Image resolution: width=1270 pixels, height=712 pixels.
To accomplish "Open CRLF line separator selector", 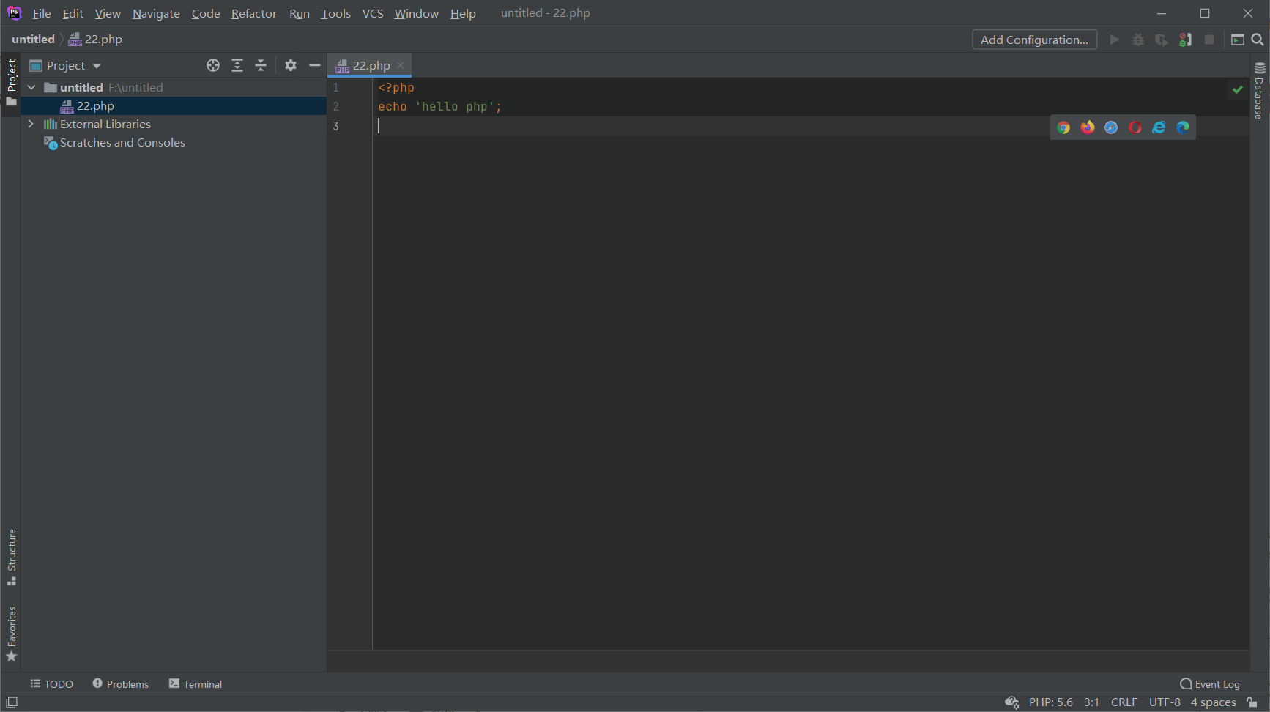I will [x=1124, y=702].
